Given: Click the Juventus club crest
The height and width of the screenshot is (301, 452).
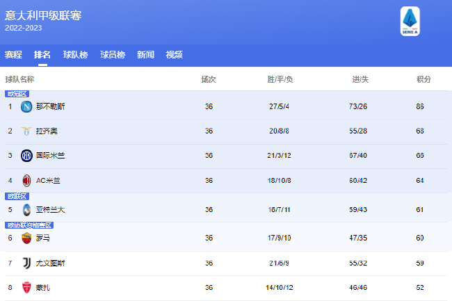Looking at the screenshot, I should coord(26,263).
